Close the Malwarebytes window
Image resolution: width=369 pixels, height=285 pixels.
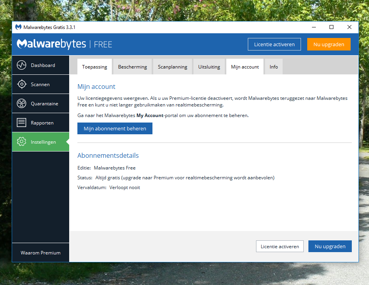tap(349, 27)
